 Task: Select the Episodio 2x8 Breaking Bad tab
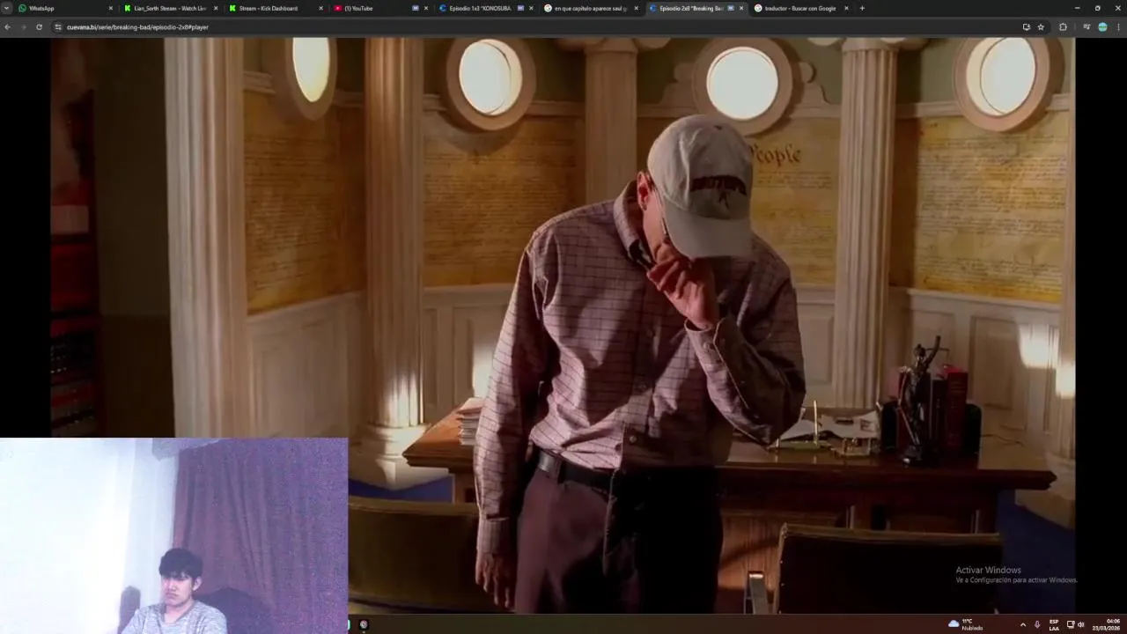point(696,8)
